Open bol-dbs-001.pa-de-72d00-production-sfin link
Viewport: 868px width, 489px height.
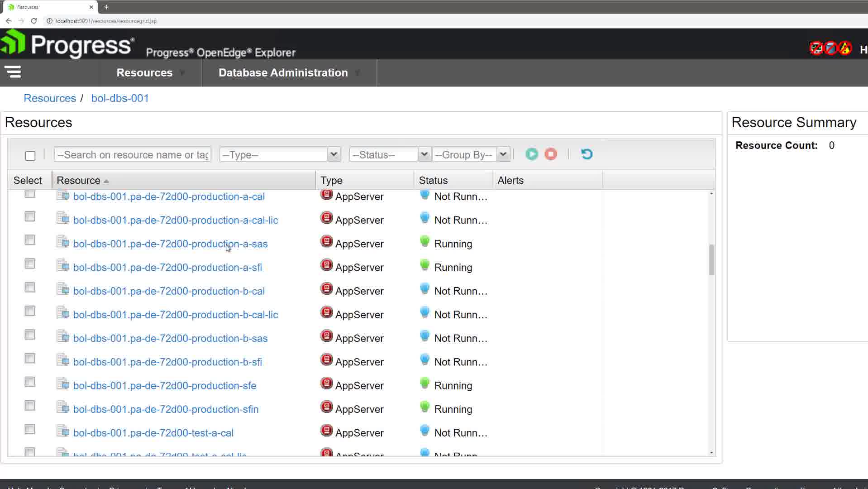point(166,409)
